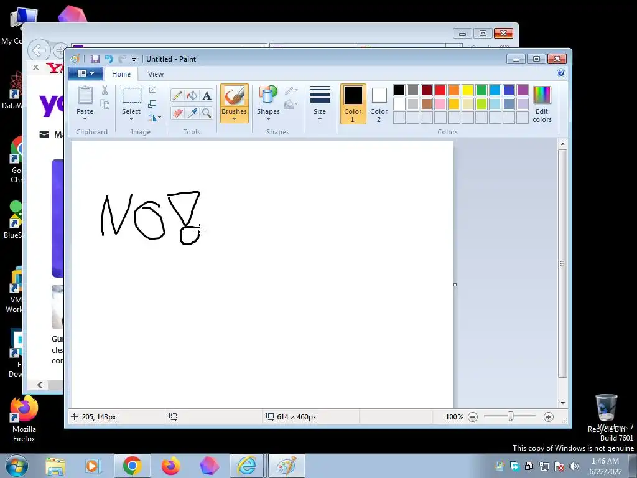Open the shape Fill dropdown
This screenshot has width=637, height=478.
(291, 105)
